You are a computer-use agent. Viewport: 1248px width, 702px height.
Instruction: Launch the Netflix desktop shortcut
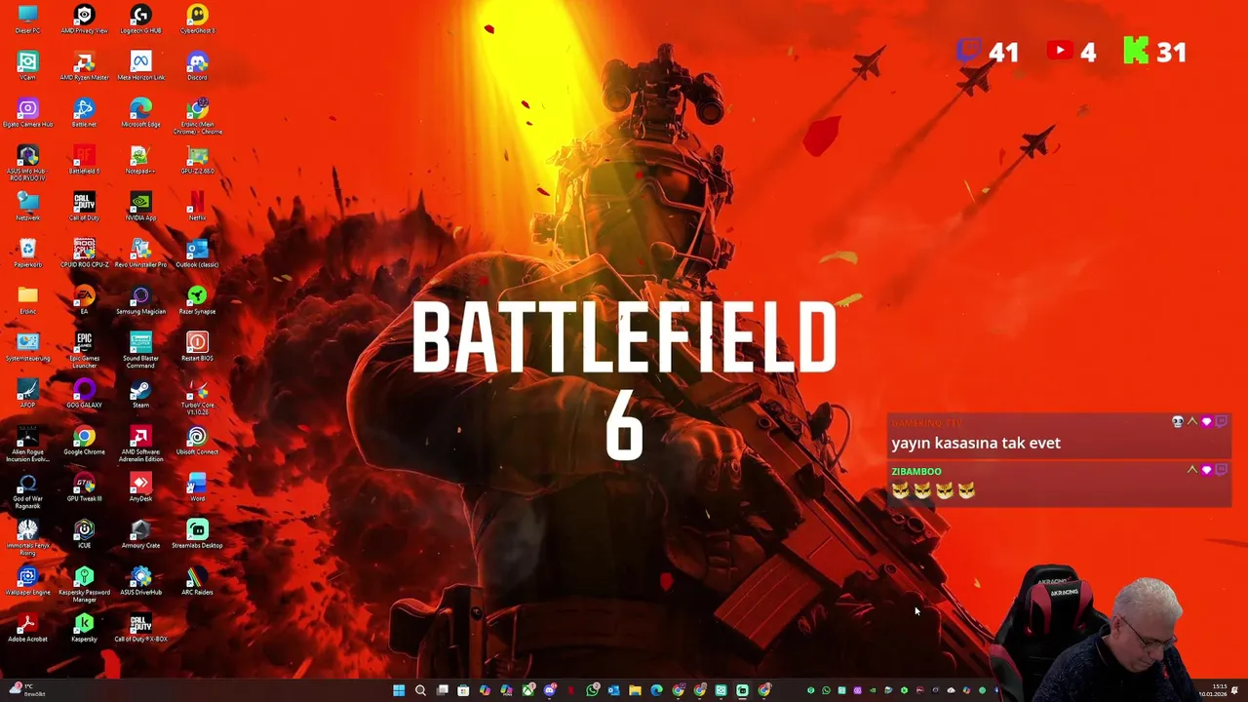197,206
